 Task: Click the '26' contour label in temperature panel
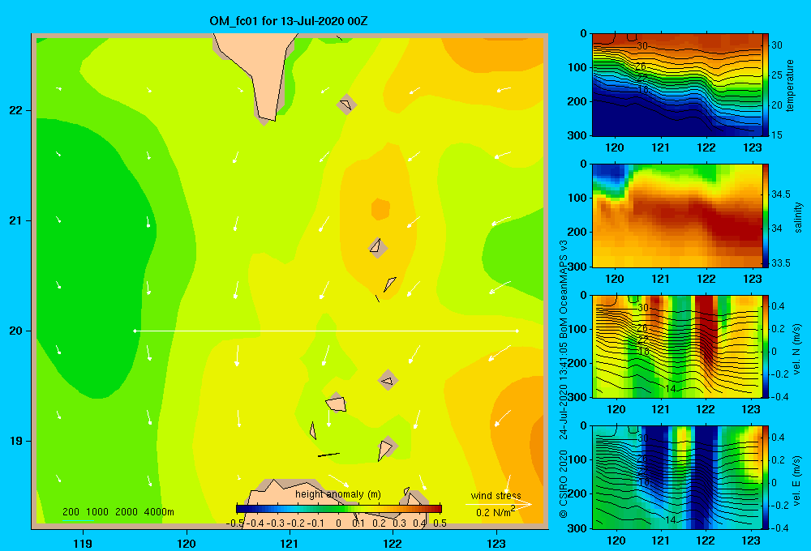641,66
